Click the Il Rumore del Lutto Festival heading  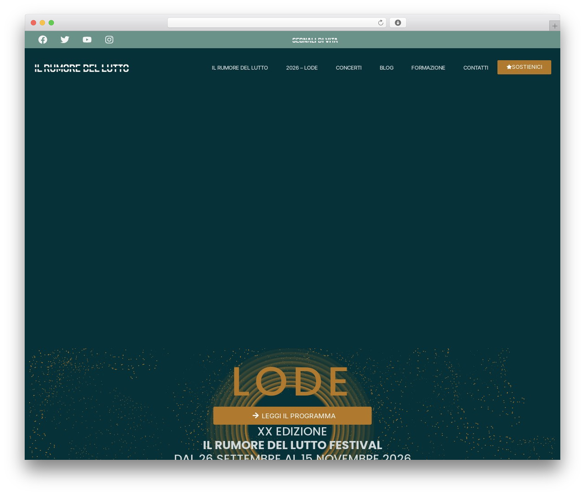coord(292,445)
